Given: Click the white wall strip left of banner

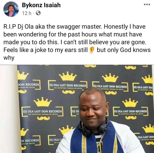Looking at the screenshot, I should coord(9,109).
